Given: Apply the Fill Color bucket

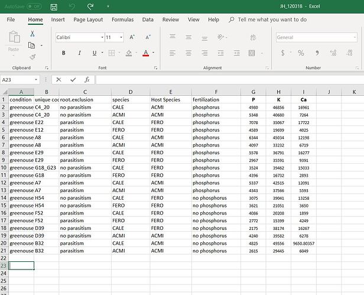Looking at the screenshot, I should pyautogui.click(x=129, y=53).
